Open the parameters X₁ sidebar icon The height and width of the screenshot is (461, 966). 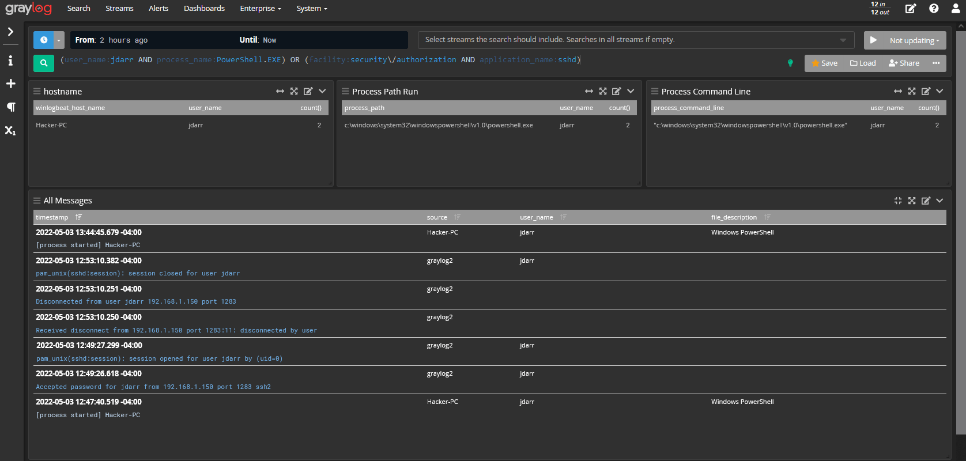tap(10, 130)
